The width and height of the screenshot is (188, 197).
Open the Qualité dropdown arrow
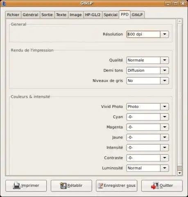click(165, 60)
